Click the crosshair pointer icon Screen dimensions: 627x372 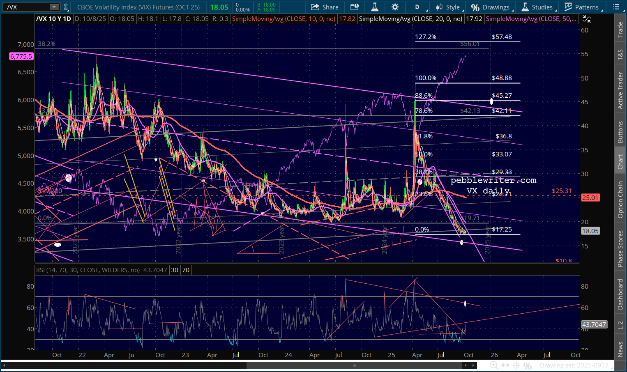tap(516, 365)
